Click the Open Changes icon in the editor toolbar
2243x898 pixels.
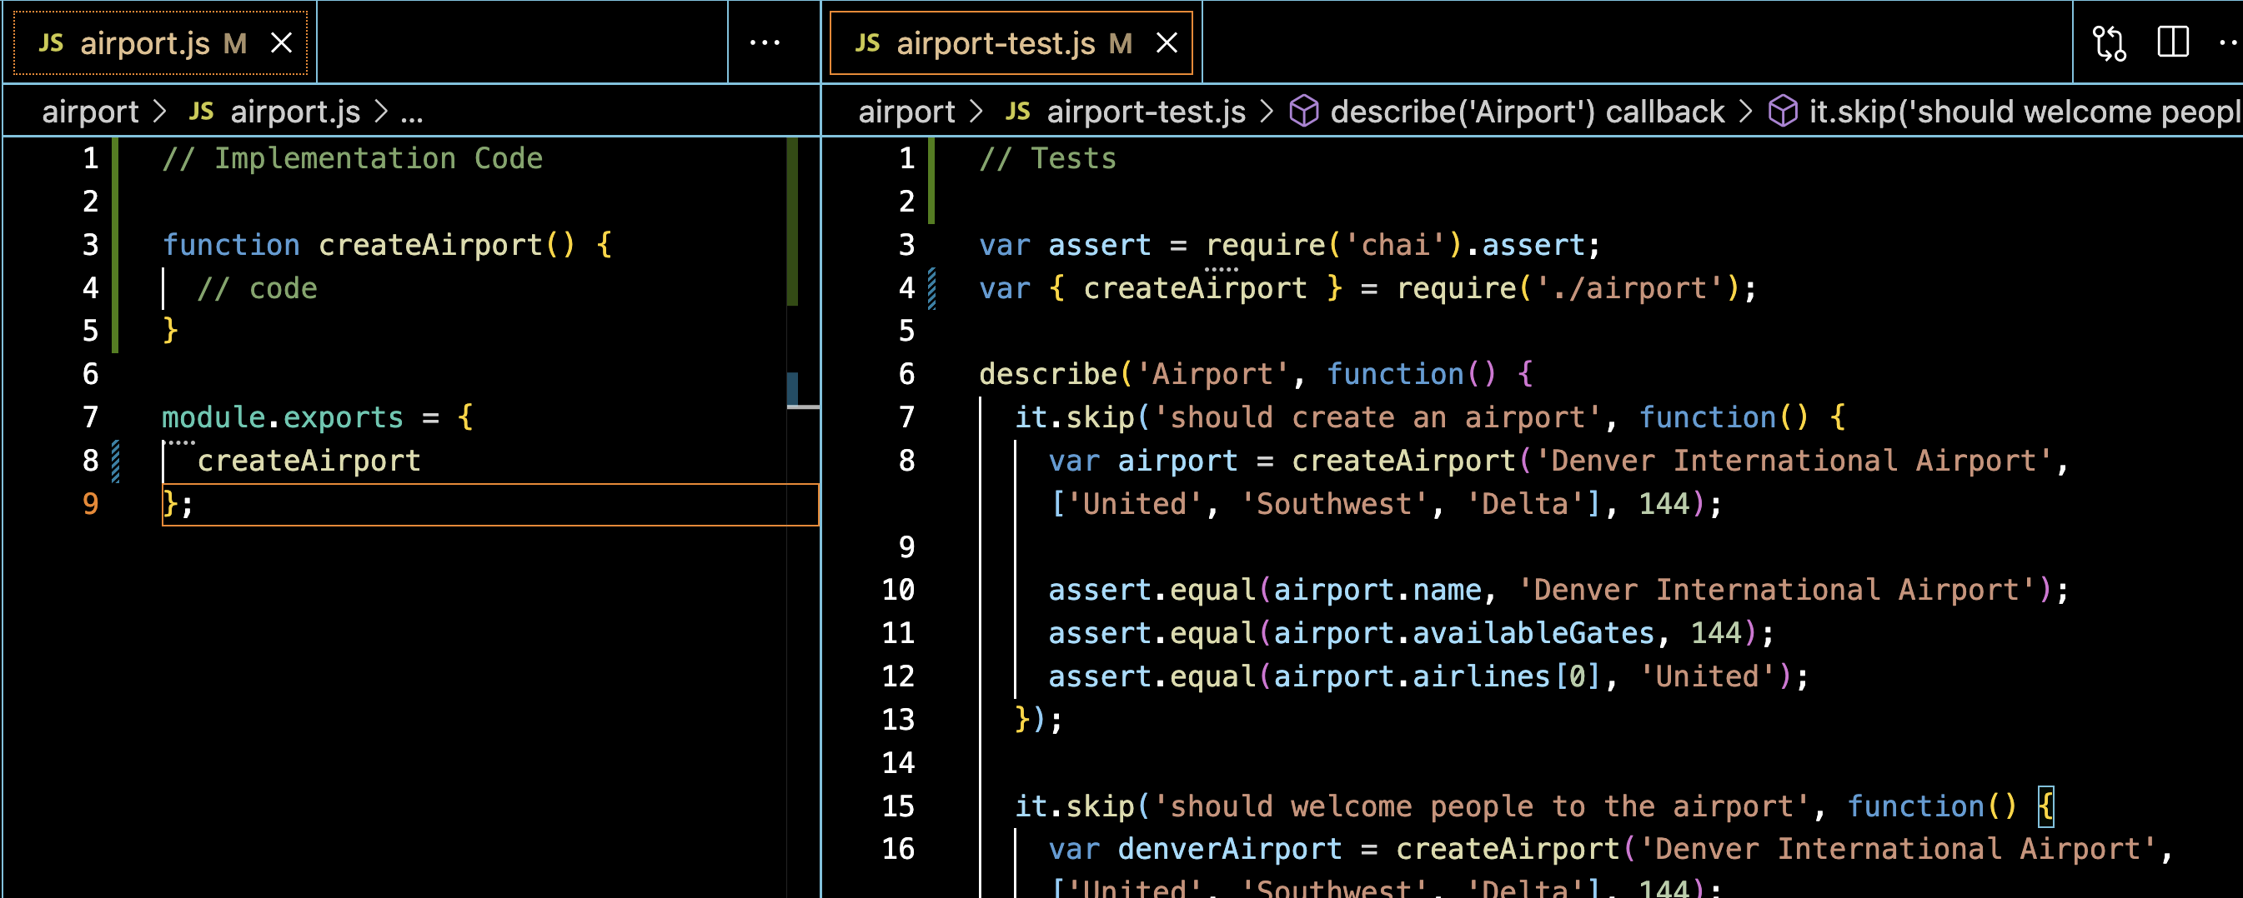click(2110, 41)
